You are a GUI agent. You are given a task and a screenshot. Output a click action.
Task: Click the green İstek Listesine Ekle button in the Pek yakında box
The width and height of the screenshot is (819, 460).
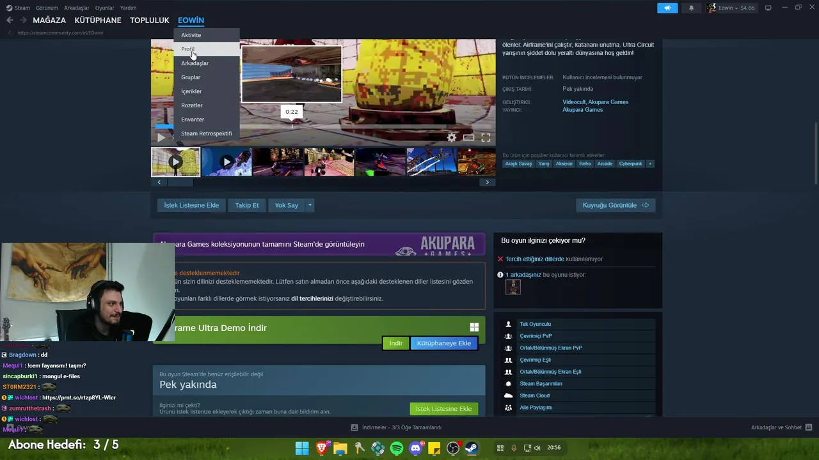[x=443, y=409]
